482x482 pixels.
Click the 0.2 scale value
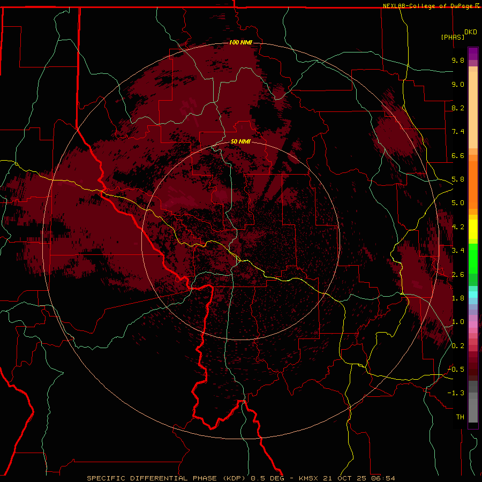pos(458,346)
